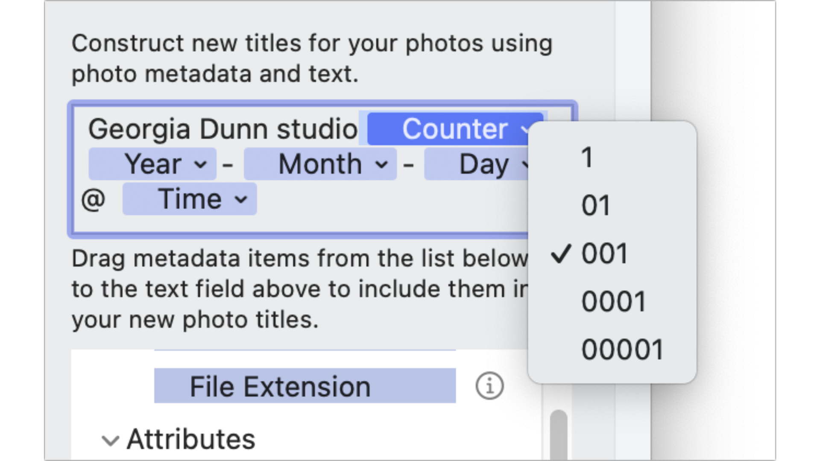820x461 pixels.
Task: Select the File Extension metadata item
Action: tap(305, 386)
